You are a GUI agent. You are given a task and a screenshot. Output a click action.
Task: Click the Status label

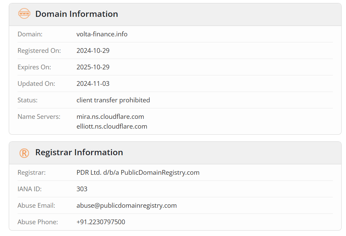point(27,100)
